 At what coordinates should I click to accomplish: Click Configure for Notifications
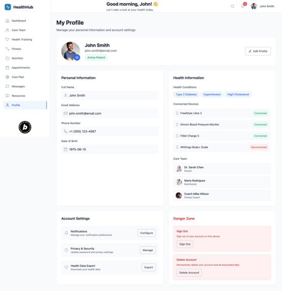147,233
